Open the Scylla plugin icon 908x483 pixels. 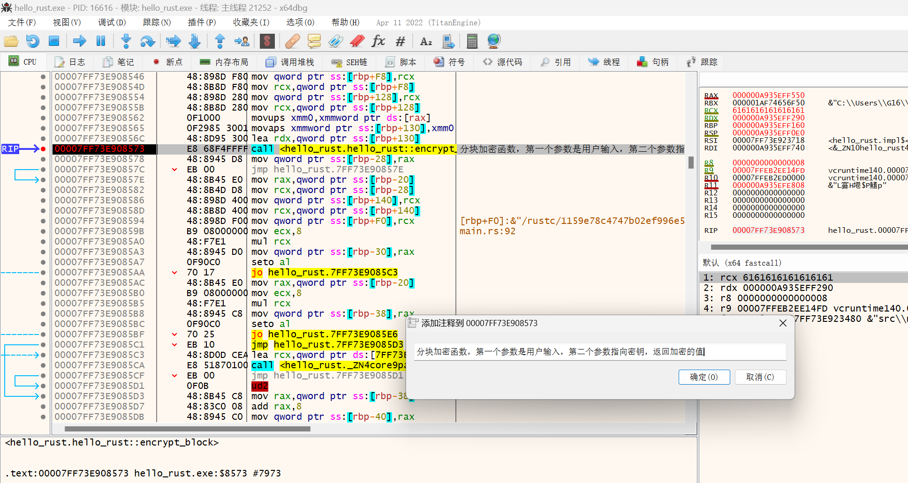tap(267, 41)
